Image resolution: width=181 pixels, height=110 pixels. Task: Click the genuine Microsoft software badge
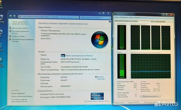coord(97,96)
